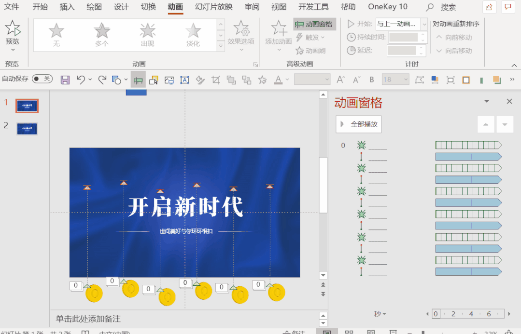521x334 pixels.
Task: Select the slide 2 thumbnail
Action: [27, 129]
